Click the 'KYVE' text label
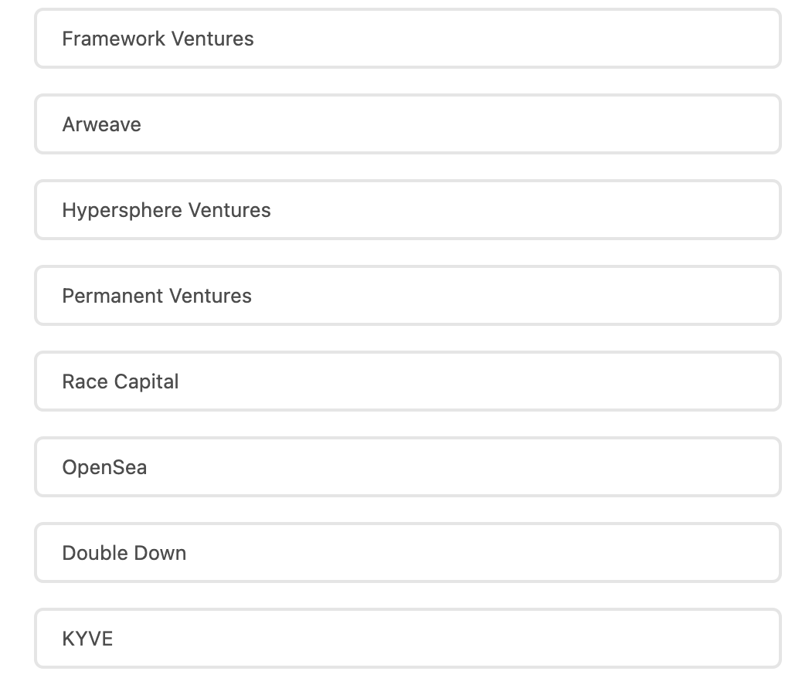Image resolution: width=802 pixels, height=678 pixels. pyautogui.click(x=87, y=639)
